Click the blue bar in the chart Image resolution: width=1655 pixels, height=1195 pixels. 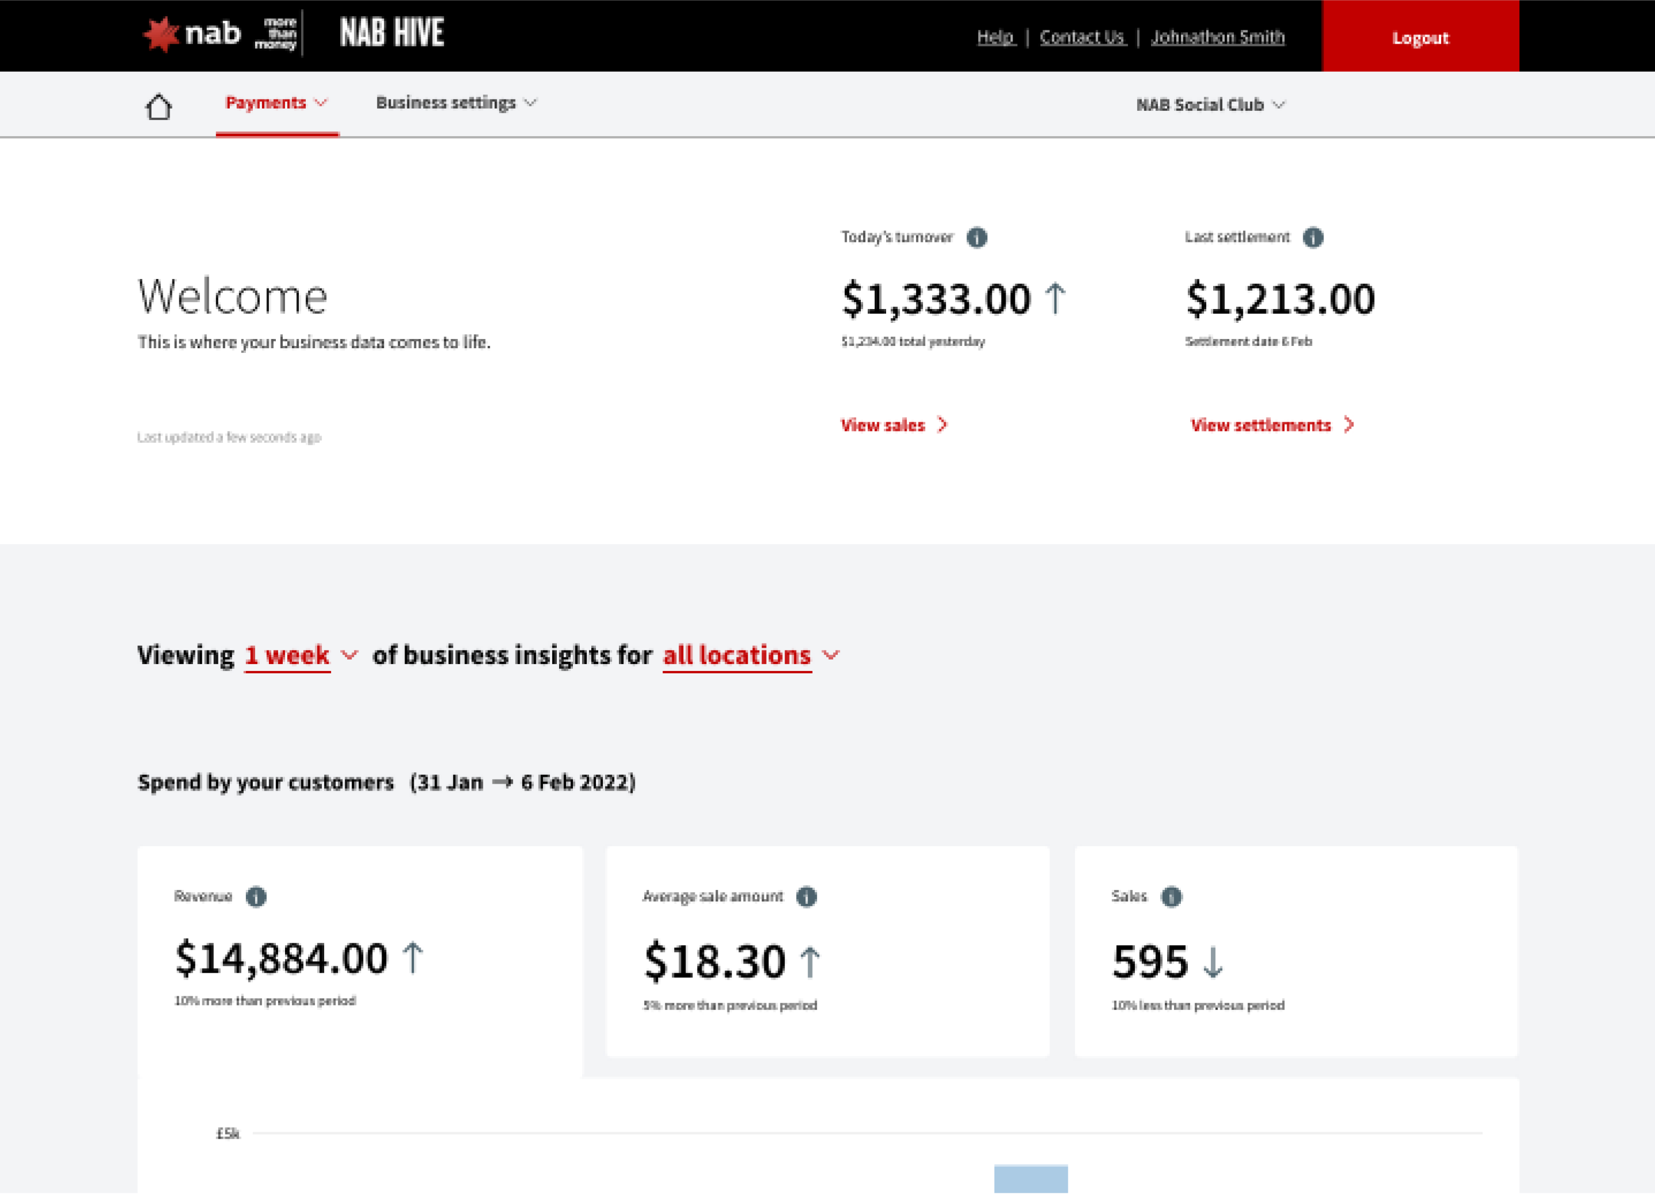pos(1031,1179)
